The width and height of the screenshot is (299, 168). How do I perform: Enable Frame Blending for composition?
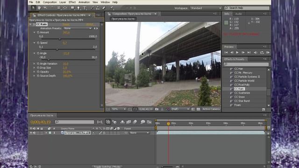click(128, 122)
